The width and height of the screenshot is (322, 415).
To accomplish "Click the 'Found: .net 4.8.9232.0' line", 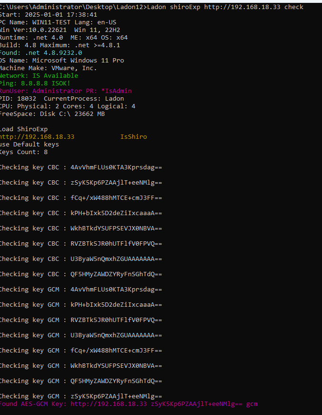I will point(40,53).
